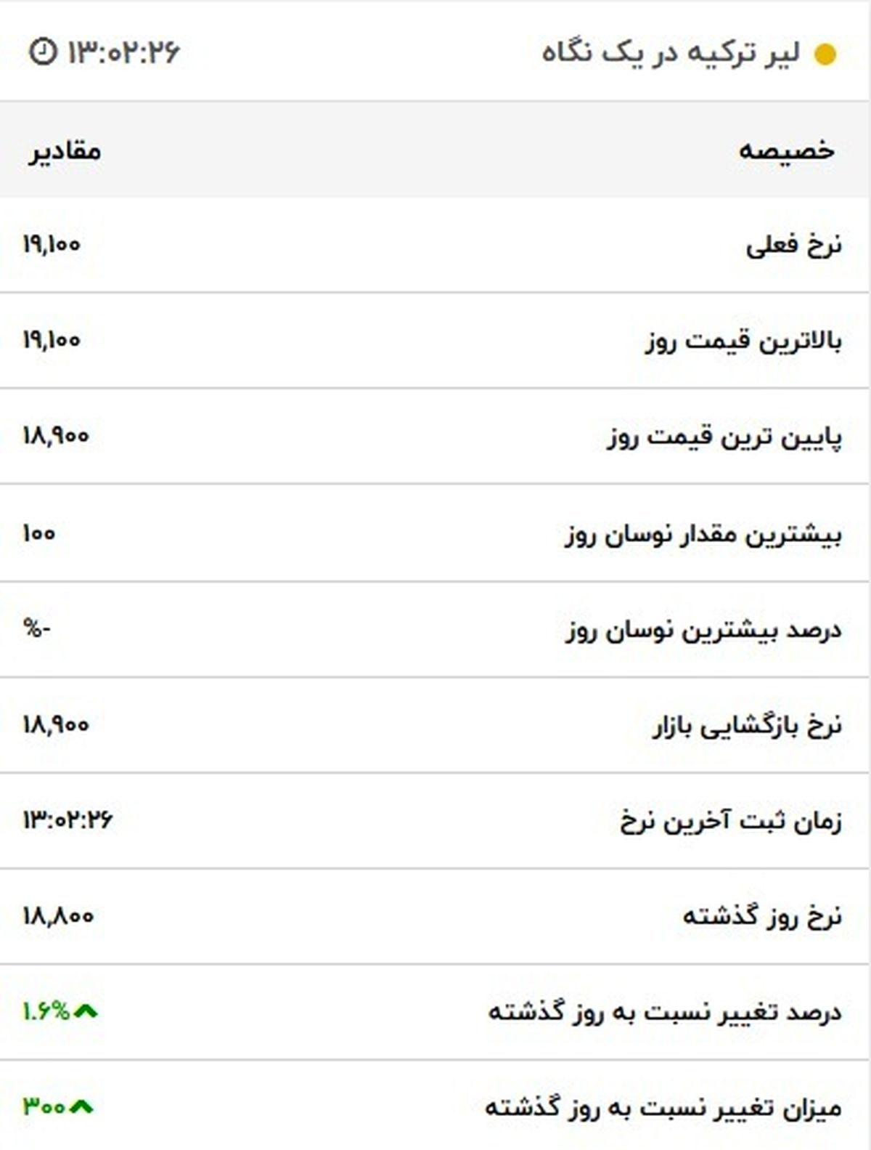Click the مقادیر column header
The height and width of the screenshot is (1150, 871).
tap(65, 150)
